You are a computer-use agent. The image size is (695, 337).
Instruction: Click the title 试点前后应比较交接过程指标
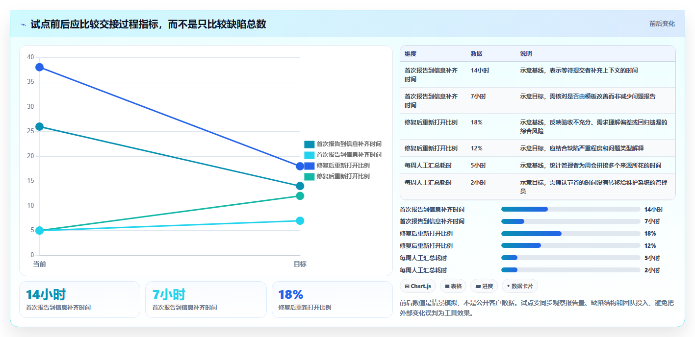(x=148, y=24)
